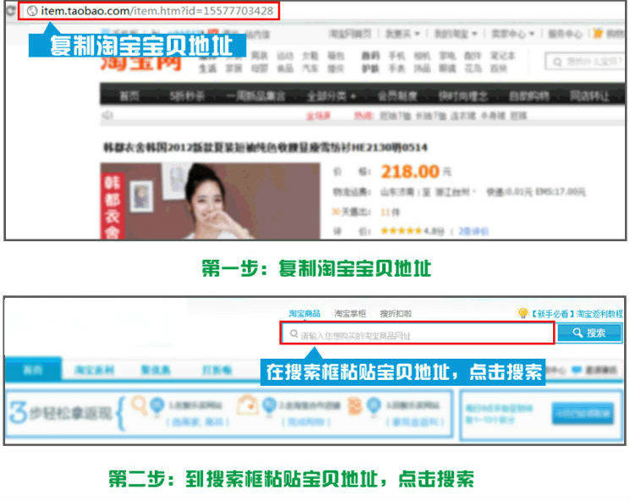Image resolution: width=630 pixels, height=500 pixels.
Task: Open the 淘宝返利 tab on the rebate site
Action: (94, 370)
